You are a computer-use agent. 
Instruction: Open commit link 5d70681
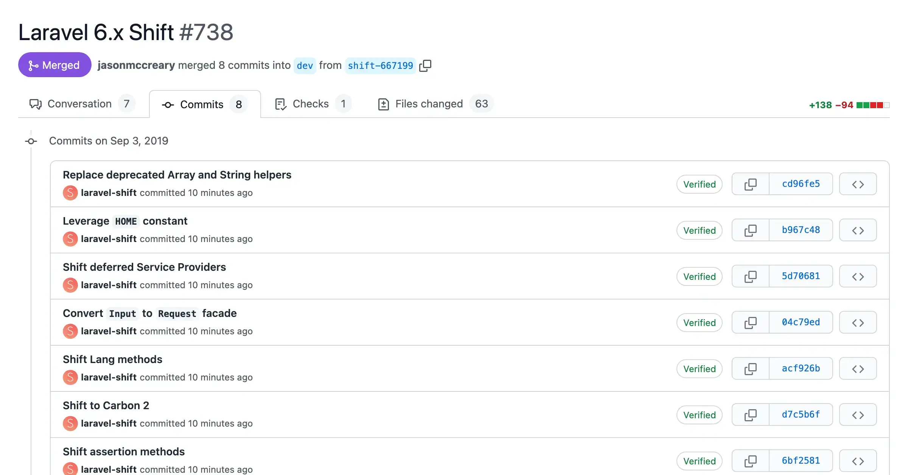tap(801, 276)
